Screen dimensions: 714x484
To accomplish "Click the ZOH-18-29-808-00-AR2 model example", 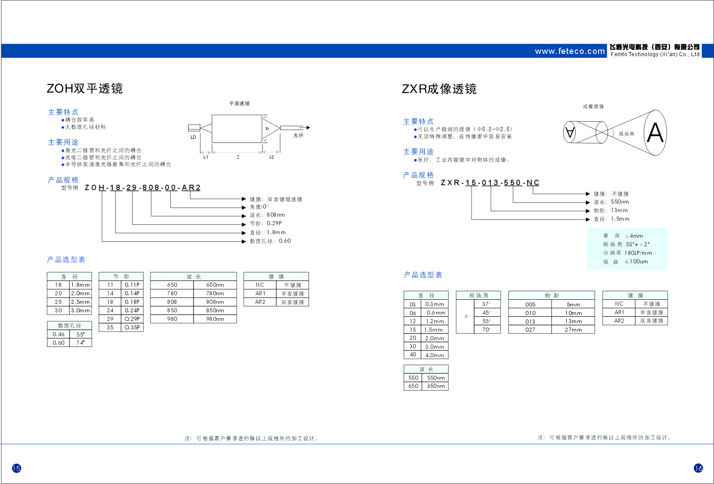I will coord(142,188).
